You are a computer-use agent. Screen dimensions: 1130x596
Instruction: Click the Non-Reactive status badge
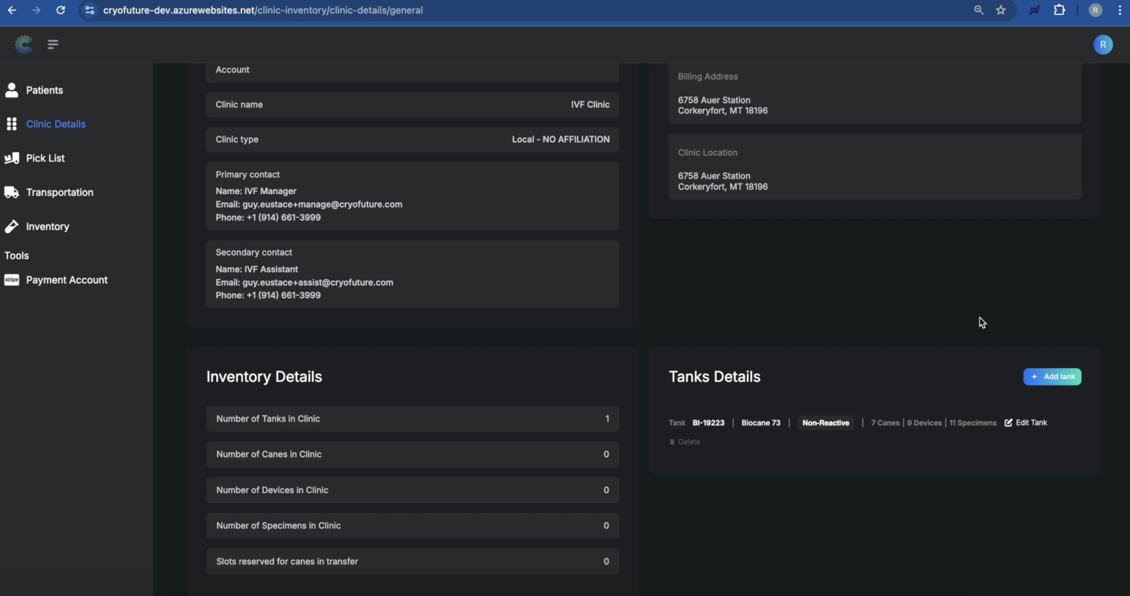point(826,423)
